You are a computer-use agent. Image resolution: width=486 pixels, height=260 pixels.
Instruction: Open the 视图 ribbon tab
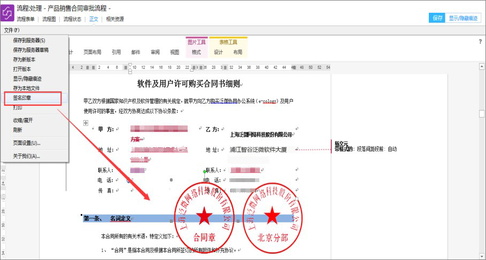point(175,52)
